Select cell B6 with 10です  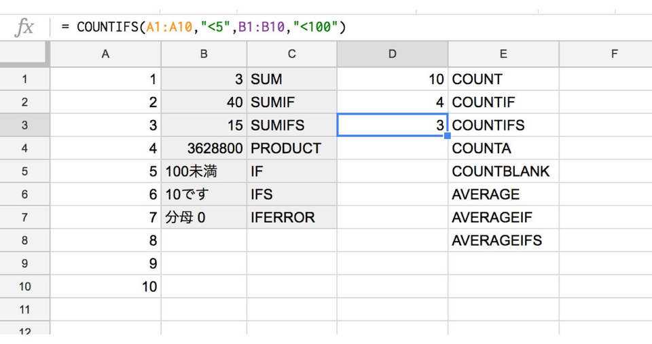pyautogui.click(x=204, y=195)
